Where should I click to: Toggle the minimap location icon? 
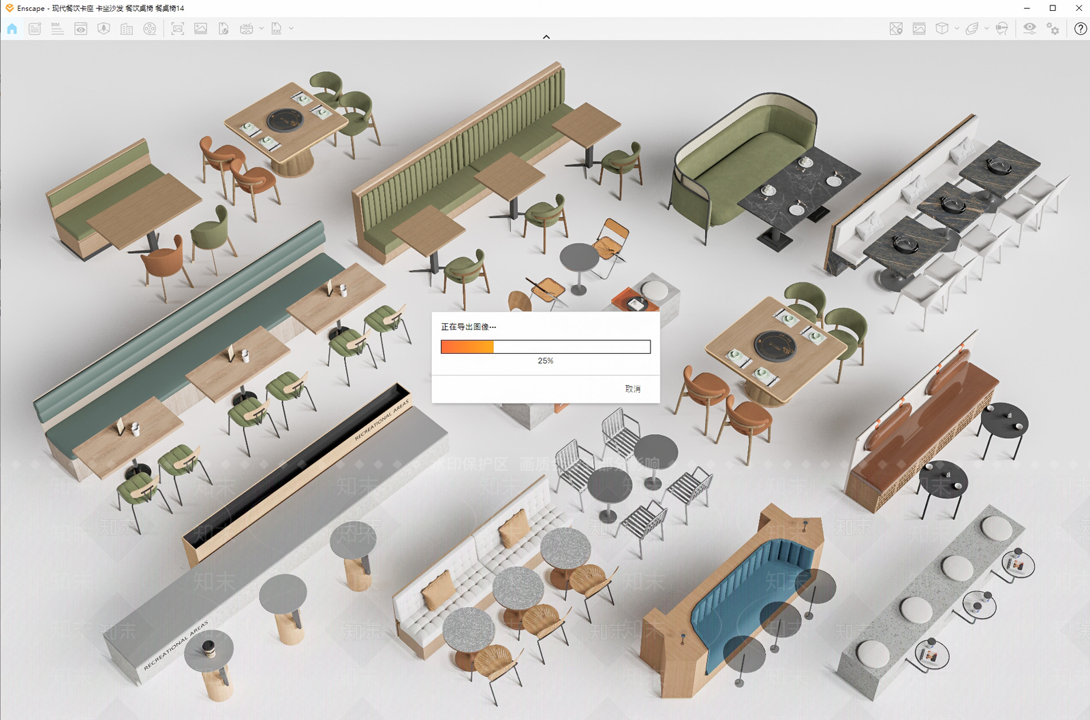click(896, 29)
